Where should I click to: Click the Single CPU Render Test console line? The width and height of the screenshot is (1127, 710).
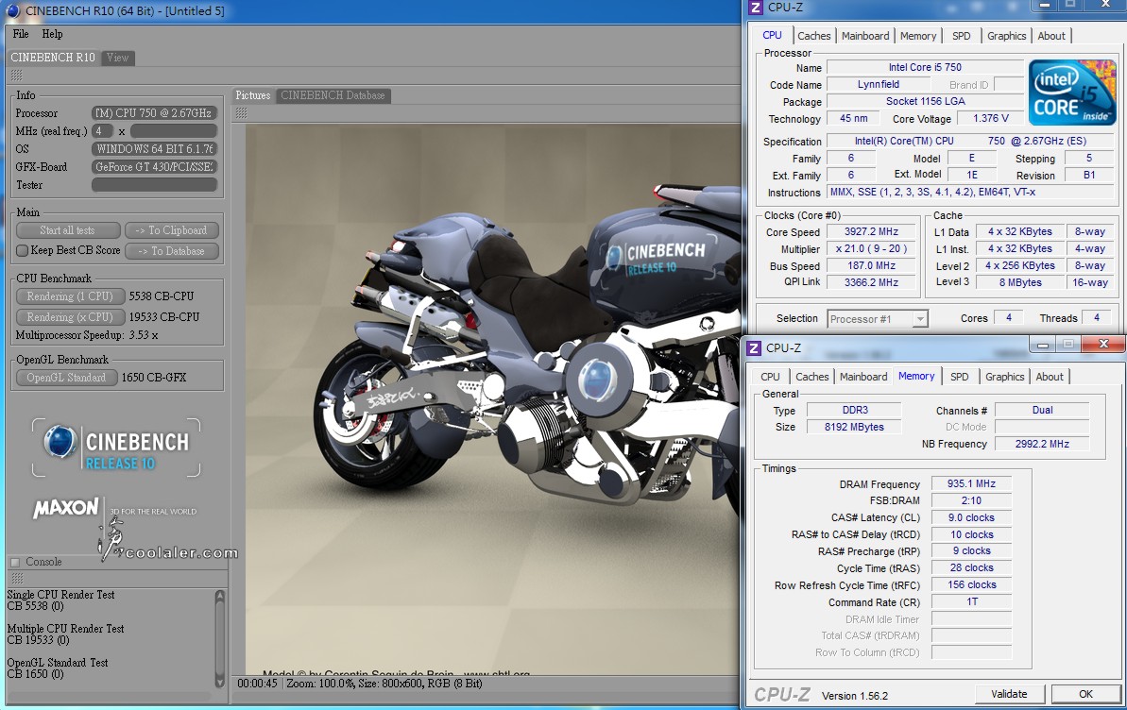coord(60,595)
